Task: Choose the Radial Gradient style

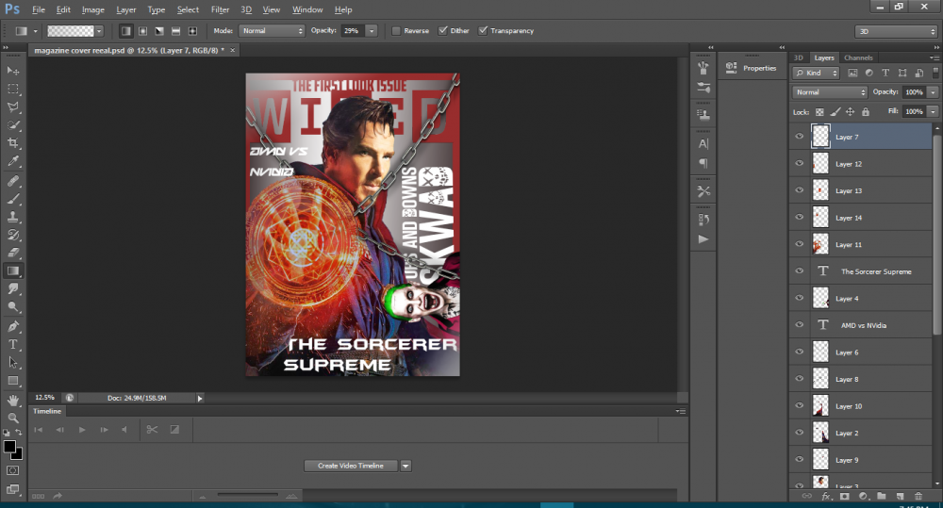Action: point(142,31)
